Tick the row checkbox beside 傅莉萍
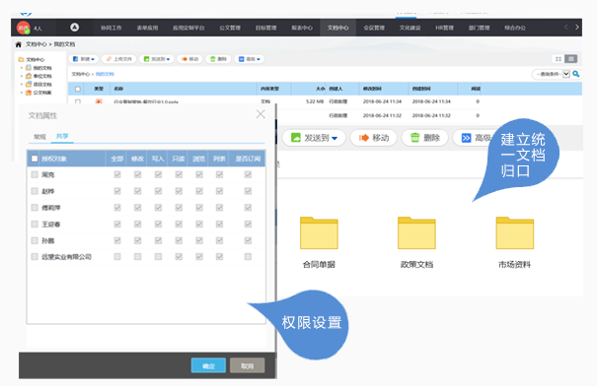Screen dimensions: 597x386 (35, 208)
